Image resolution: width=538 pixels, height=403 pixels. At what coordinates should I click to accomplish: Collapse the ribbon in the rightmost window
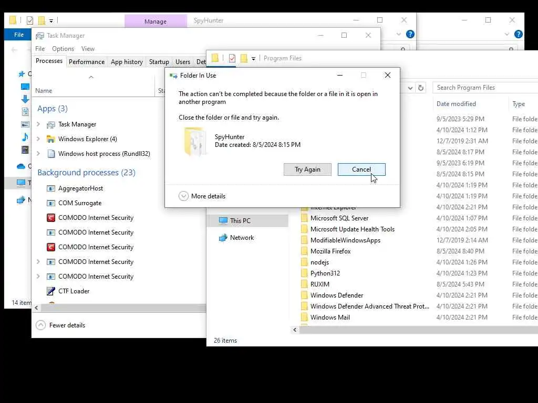click(x=507, y=34)
